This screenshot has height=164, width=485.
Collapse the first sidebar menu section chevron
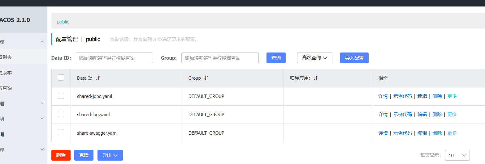pyautogui.click(x=42, y=41)
